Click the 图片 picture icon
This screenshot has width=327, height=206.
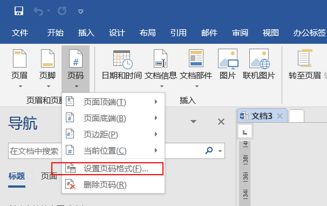[228, 59]
